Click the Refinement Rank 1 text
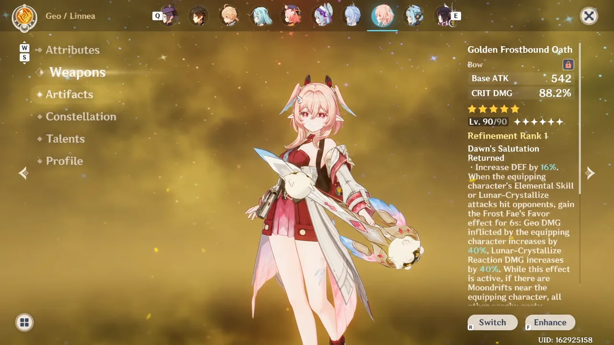614x345 pixels. tap(508, 136)
